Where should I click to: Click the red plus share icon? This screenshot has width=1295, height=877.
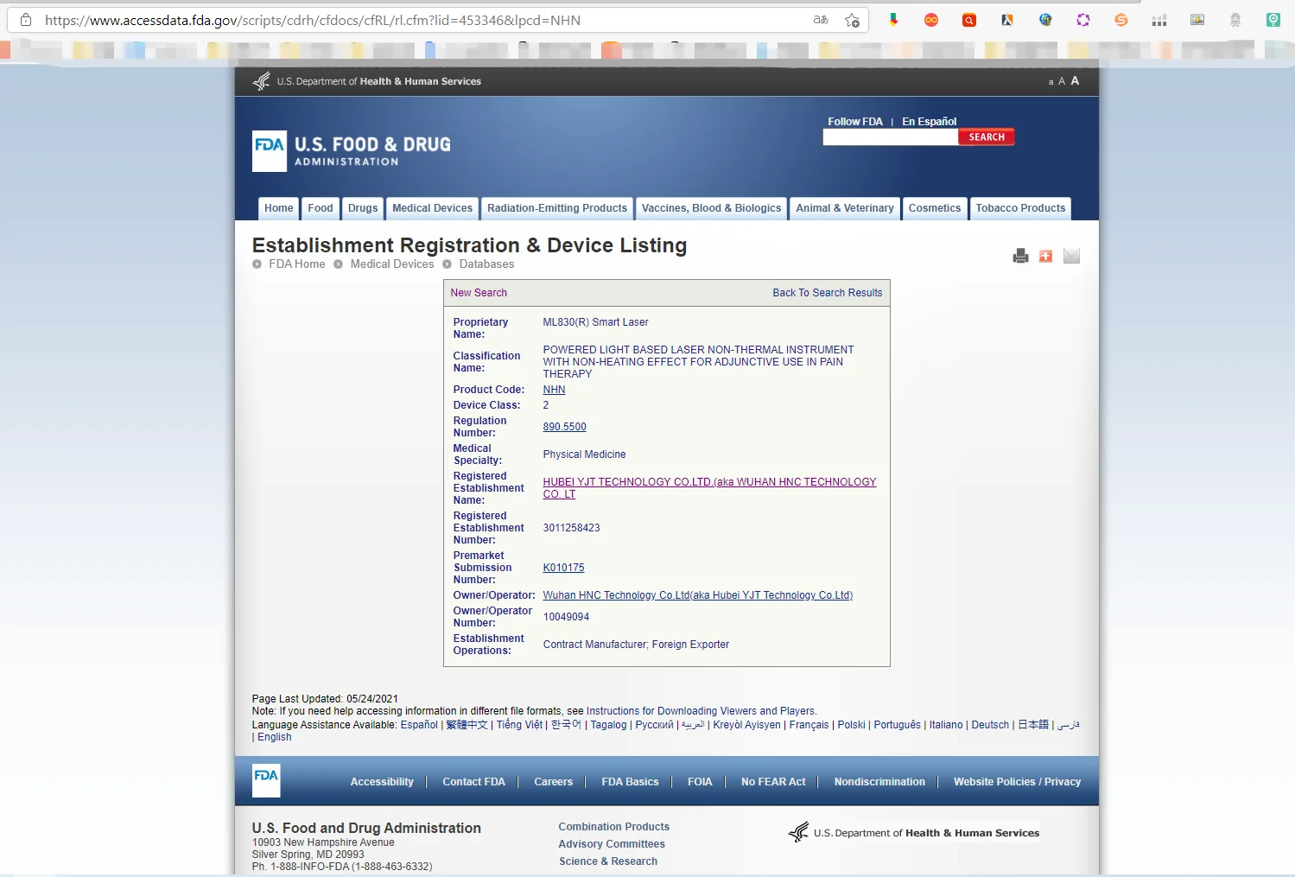1045,256
